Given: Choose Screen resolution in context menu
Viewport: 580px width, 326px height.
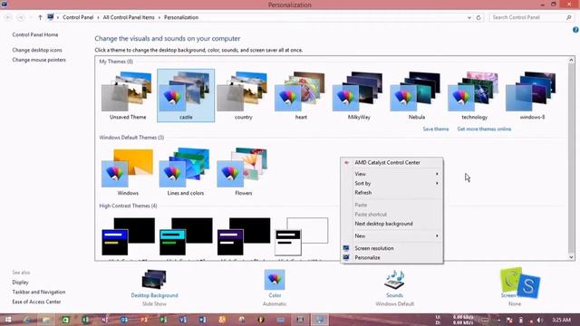Looking at the screenshot, I should coord(391,248).
